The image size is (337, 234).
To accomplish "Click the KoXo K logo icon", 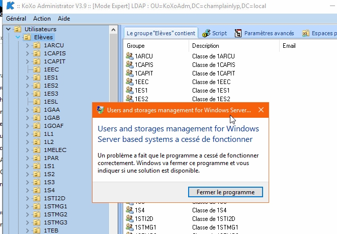I will click(x=10, y=6).
